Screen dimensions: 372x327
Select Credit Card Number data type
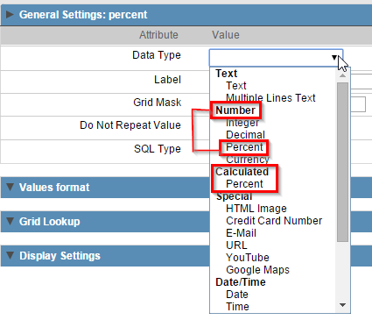tap(274, 221)
